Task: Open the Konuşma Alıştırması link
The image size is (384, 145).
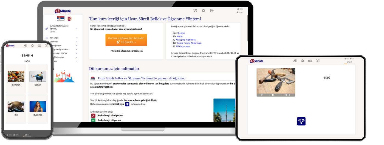Action: click(x=187, y=40)
